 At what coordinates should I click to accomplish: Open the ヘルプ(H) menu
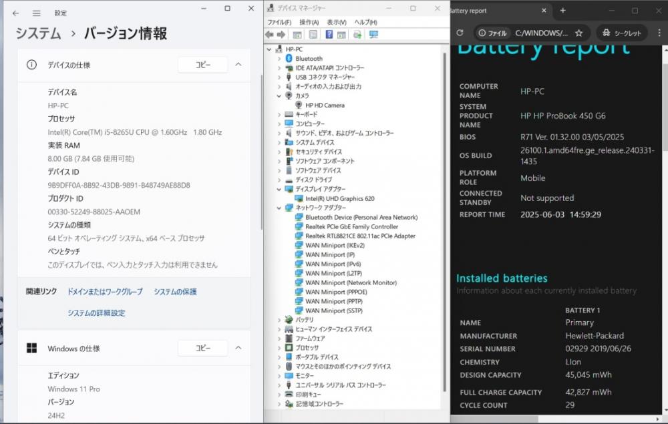tap(365, 22)
